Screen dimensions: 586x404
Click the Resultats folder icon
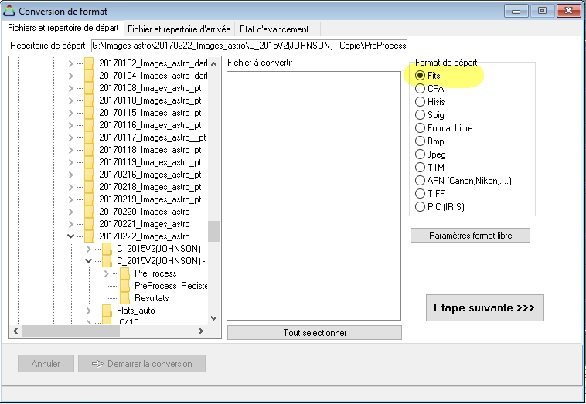coord(125,298)
